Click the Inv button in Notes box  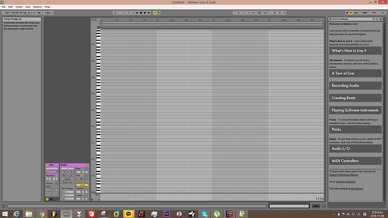click(x=71, y=175)
